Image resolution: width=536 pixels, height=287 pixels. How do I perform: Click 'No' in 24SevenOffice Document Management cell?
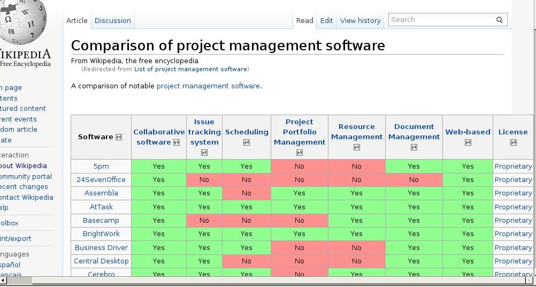(414, 179)
